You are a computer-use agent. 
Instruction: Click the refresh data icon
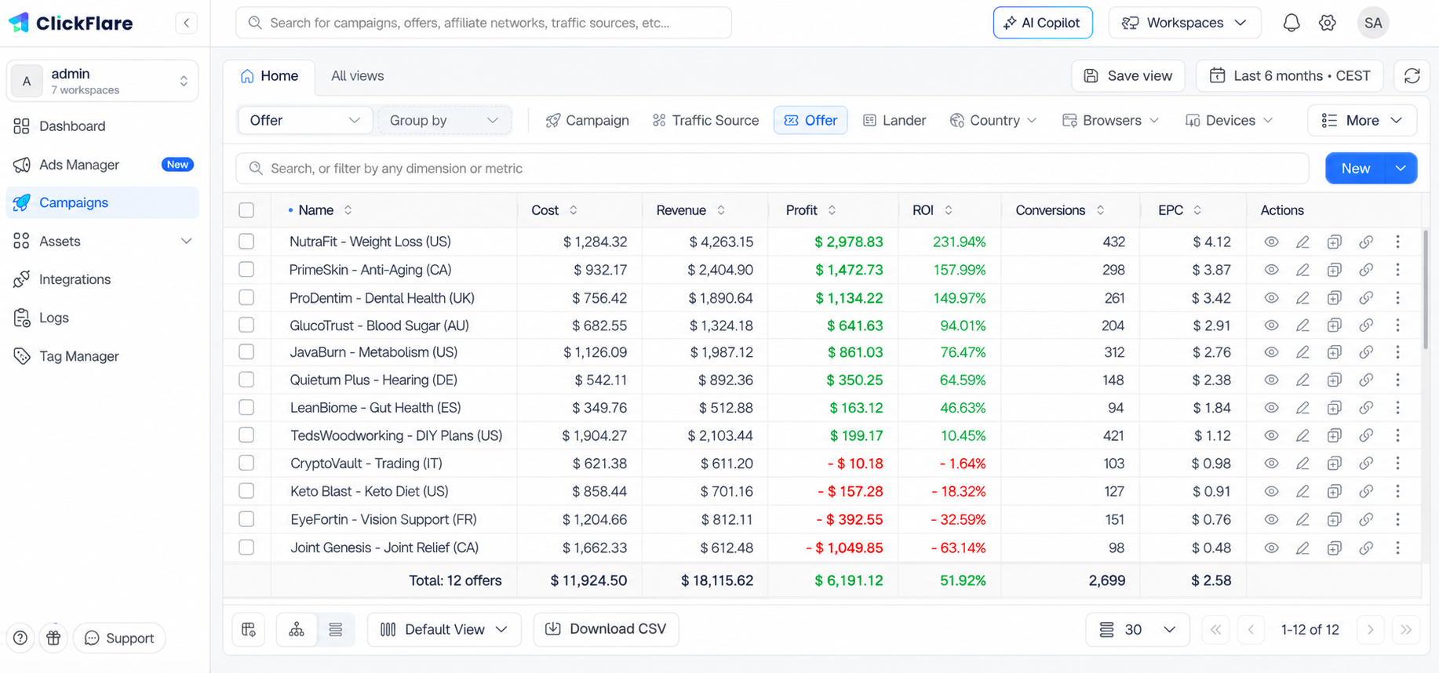click(1412, 75)
